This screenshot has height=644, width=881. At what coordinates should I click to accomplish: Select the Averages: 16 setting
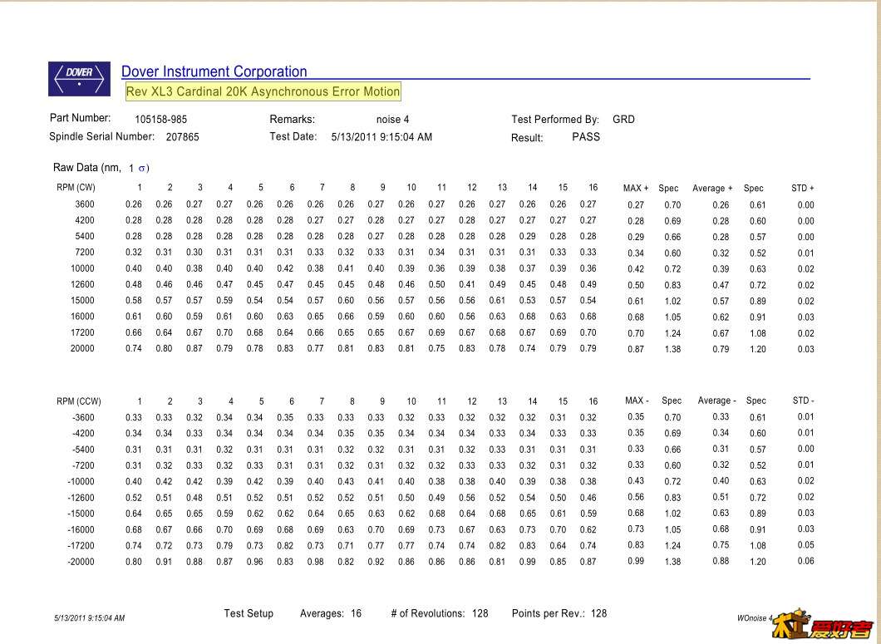[x=331, y=613]
